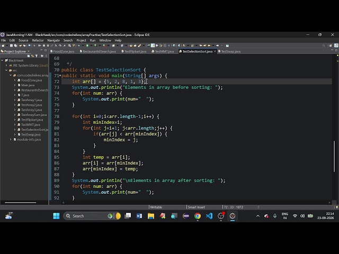Close the TestSelectionSort.java tab

click(x=215, y=51)
